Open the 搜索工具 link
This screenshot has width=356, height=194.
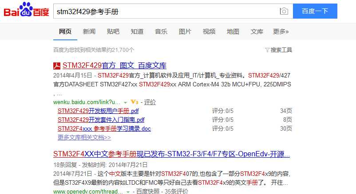coord(281,50)
